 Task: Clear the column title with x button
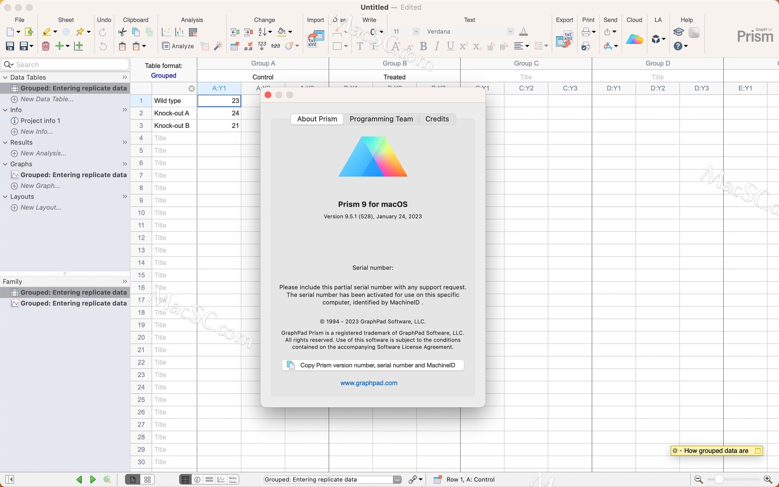[192, 89]
